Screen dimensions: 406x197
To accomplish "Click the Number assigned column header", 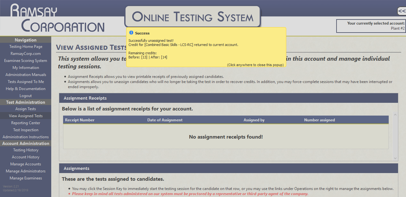I will click(x=320, y=120).
